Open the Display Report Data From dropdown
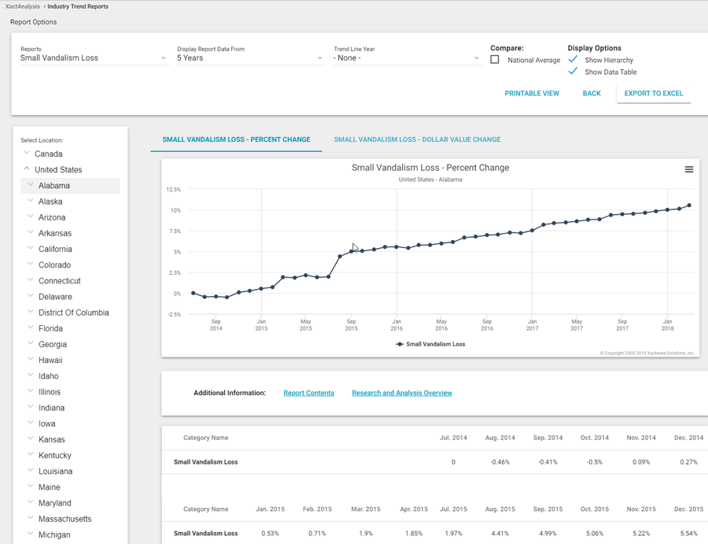The image size is (708, 544). coord(249,58)
